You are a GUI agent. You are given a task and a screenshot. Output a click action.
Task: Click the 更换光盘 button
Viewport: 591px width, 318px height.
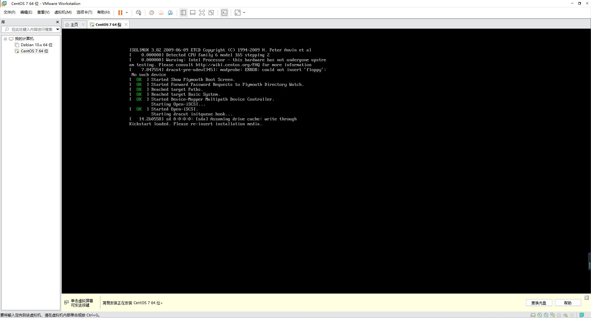(x=539, y=303)
